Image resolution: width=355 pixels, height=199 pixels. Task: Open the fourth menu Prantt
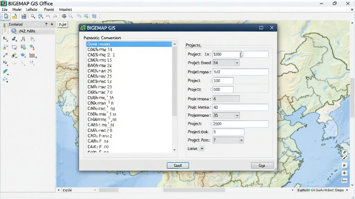point(49,9)
